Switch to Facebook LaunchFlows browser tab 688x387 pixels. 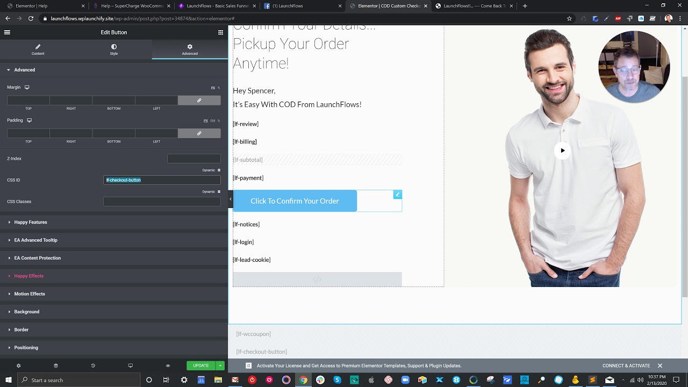pyautogui.click(x=303, y=6)
